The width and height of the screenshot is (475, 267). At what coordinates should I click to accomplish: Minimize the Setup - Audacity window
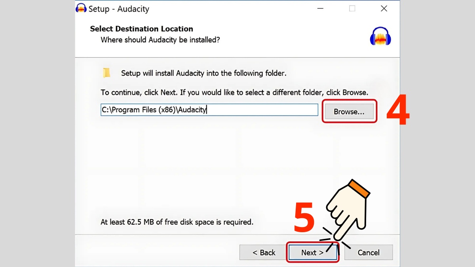(x=320, y=8)
